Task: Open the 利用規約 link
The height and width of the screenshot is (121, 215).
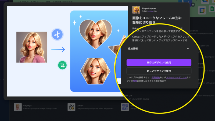Action: 156,77
